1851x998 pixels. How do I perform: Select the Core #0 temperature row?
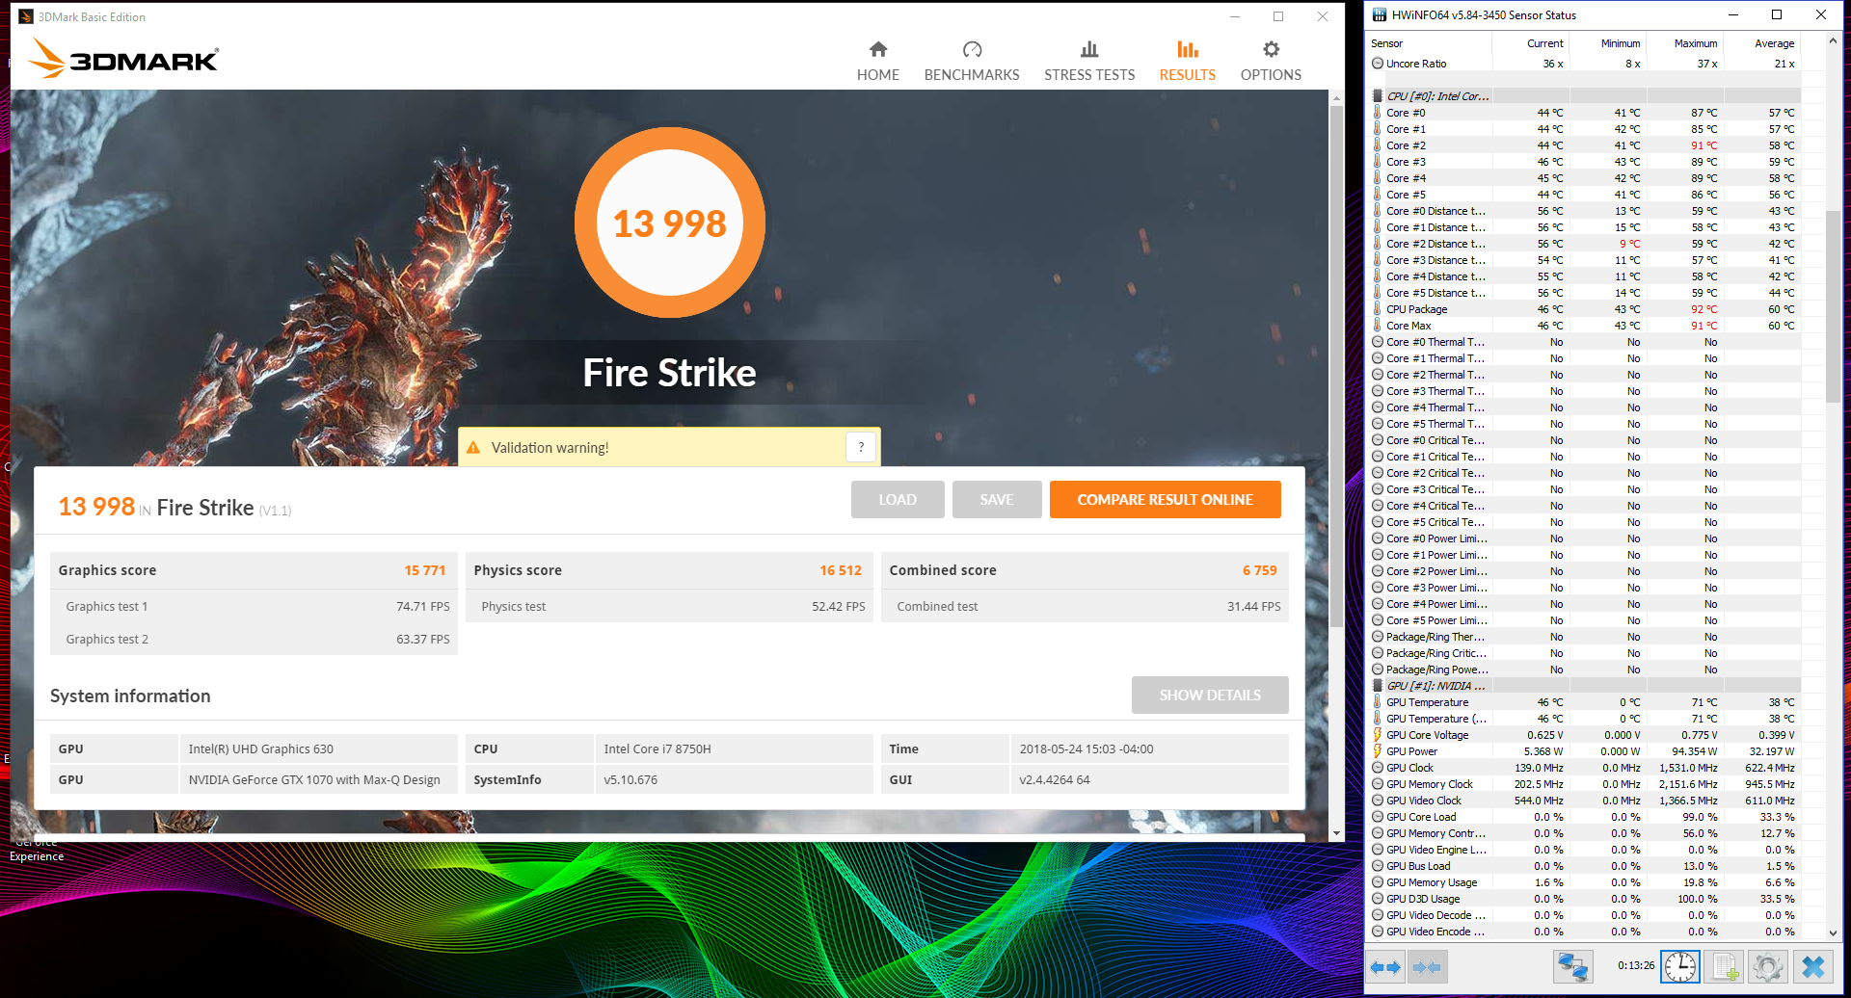(x=1584, y=113)
